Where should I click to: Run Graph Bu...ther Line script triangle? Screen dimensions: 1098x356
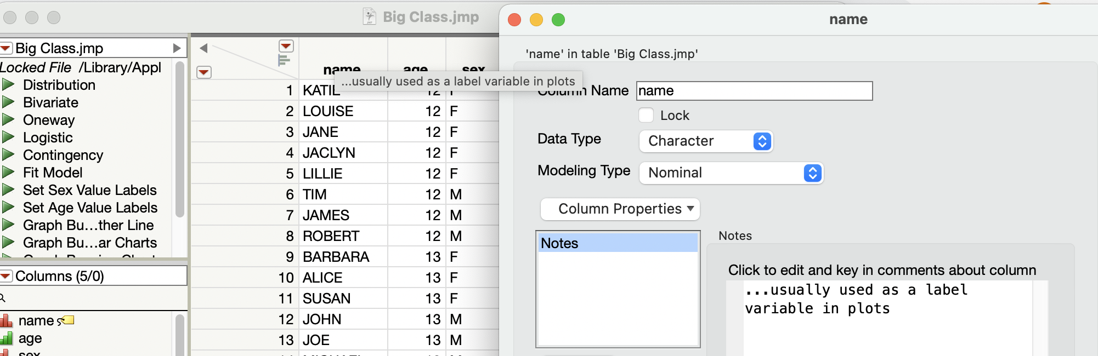(x=8, y=225)
